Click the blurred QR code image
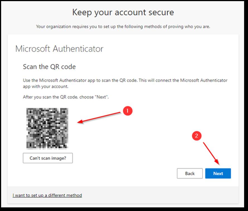 [47, 128]
